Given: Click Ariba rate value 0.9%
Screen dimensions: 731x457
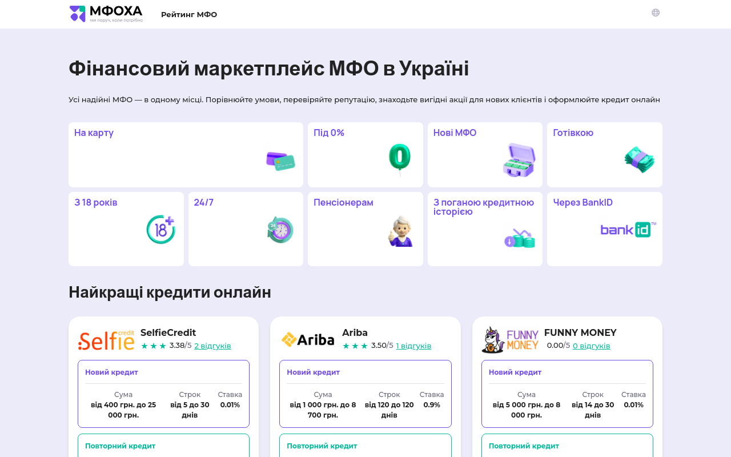Looking at the screenshot, I should pos(432,404).
